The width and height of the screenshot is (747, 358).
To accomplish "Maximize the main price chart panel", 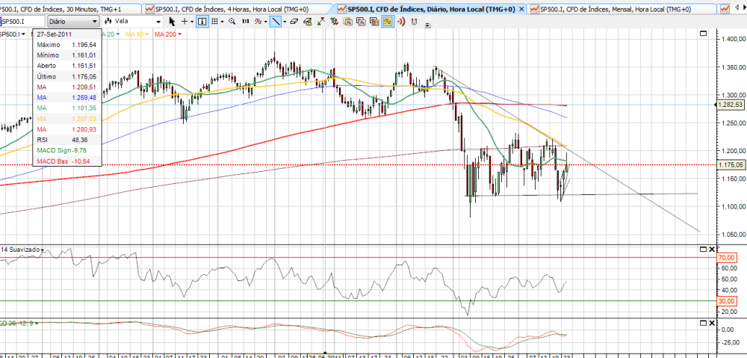I will 703,34.
